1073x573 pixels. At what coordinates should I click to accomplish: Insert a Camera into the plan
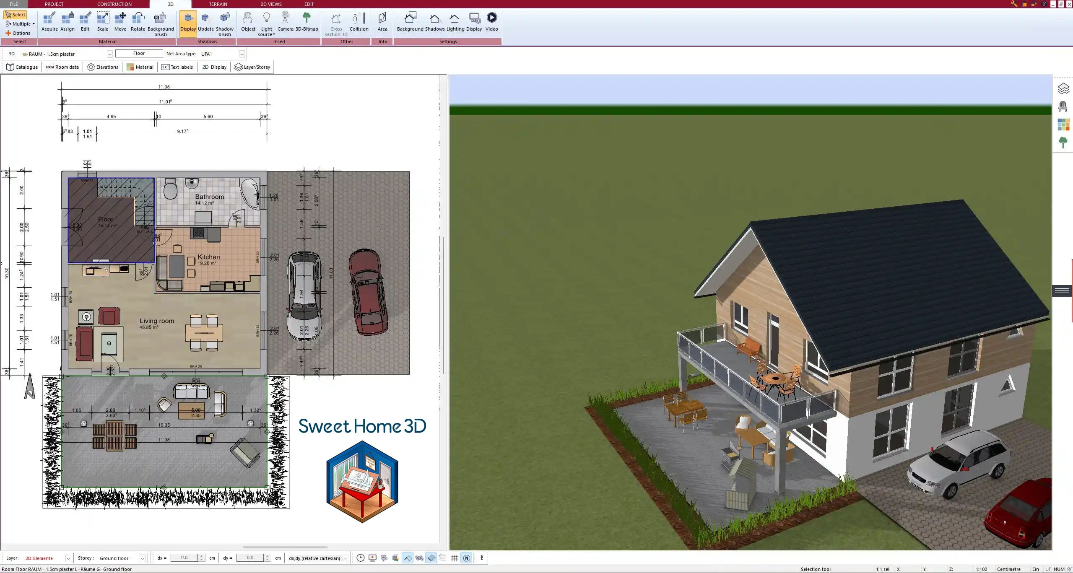[x=286, y=21]
